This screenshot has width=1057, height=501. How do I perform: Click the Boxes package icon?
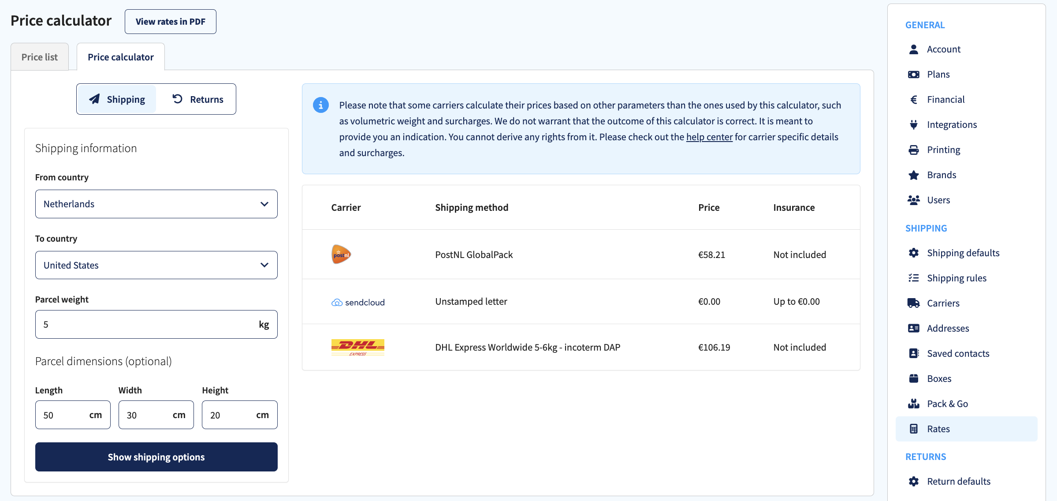pyautogui.click(x=914, y=378)
